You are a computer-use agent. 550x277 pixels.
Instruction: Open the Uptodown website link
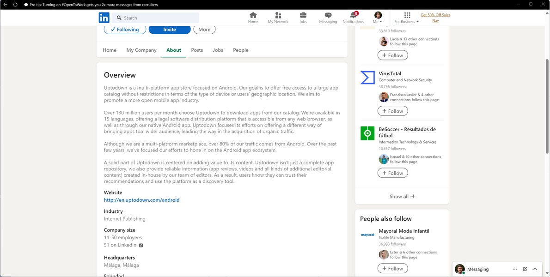tap(141, 200)
